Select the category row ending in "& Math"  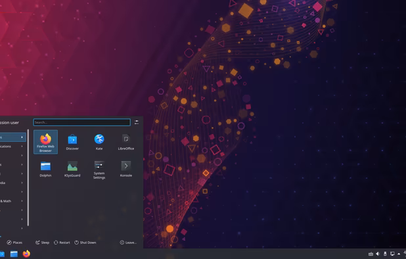tap(13, 201)
